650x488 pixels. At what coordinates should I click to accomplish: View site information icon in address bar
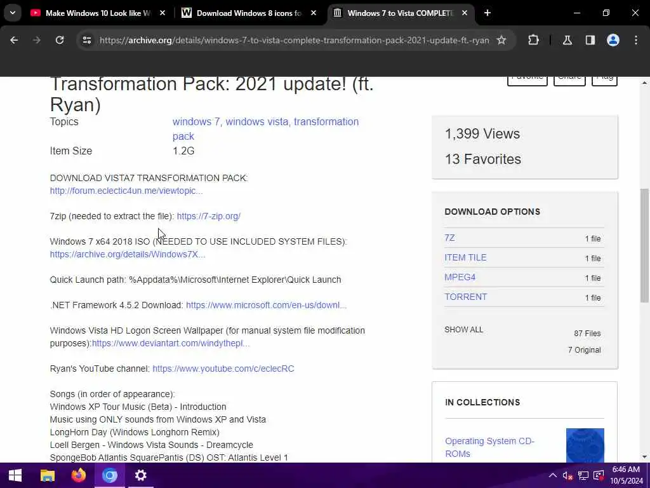(x=86, y=40)
